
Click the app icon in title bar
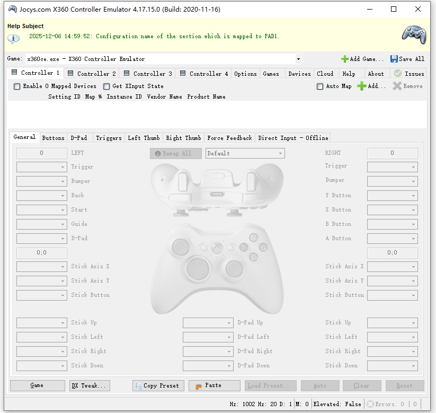pyautogui.click(x=13, y=9)
